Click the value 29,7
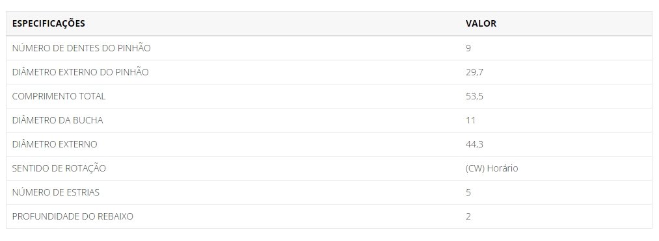Image resolution: width=659 pixels, height=241 pixels. (x=474, y=72)
